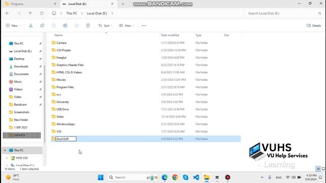Viewport: 326px width, 183px height.
Task: Click the Rename icon in toolbar
Action: tap(65, 25)
